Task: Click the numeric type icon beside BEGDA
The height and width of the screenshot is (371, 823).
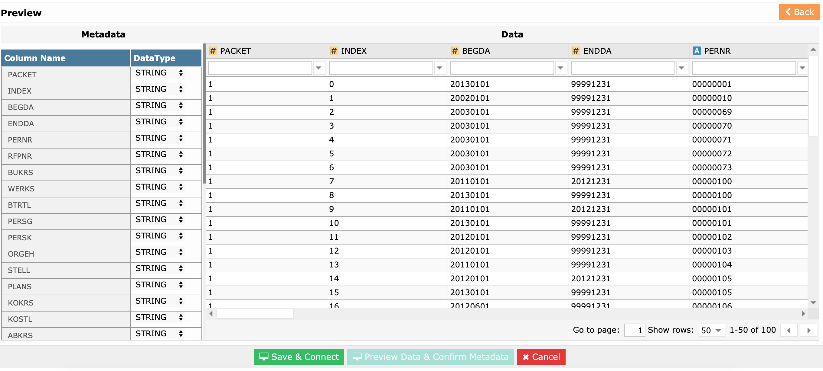Action: pos(455,51)
